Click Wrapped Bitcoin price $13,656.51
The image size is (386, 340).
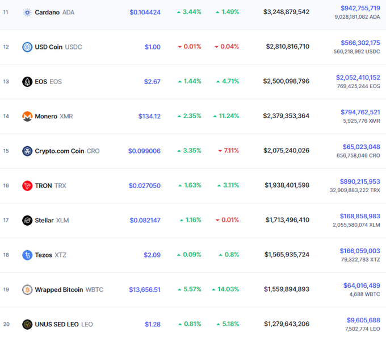tap(145, 290)
